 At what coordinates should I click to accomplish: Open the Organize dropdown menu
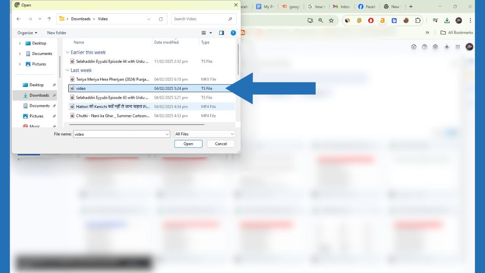click(27, 33)
